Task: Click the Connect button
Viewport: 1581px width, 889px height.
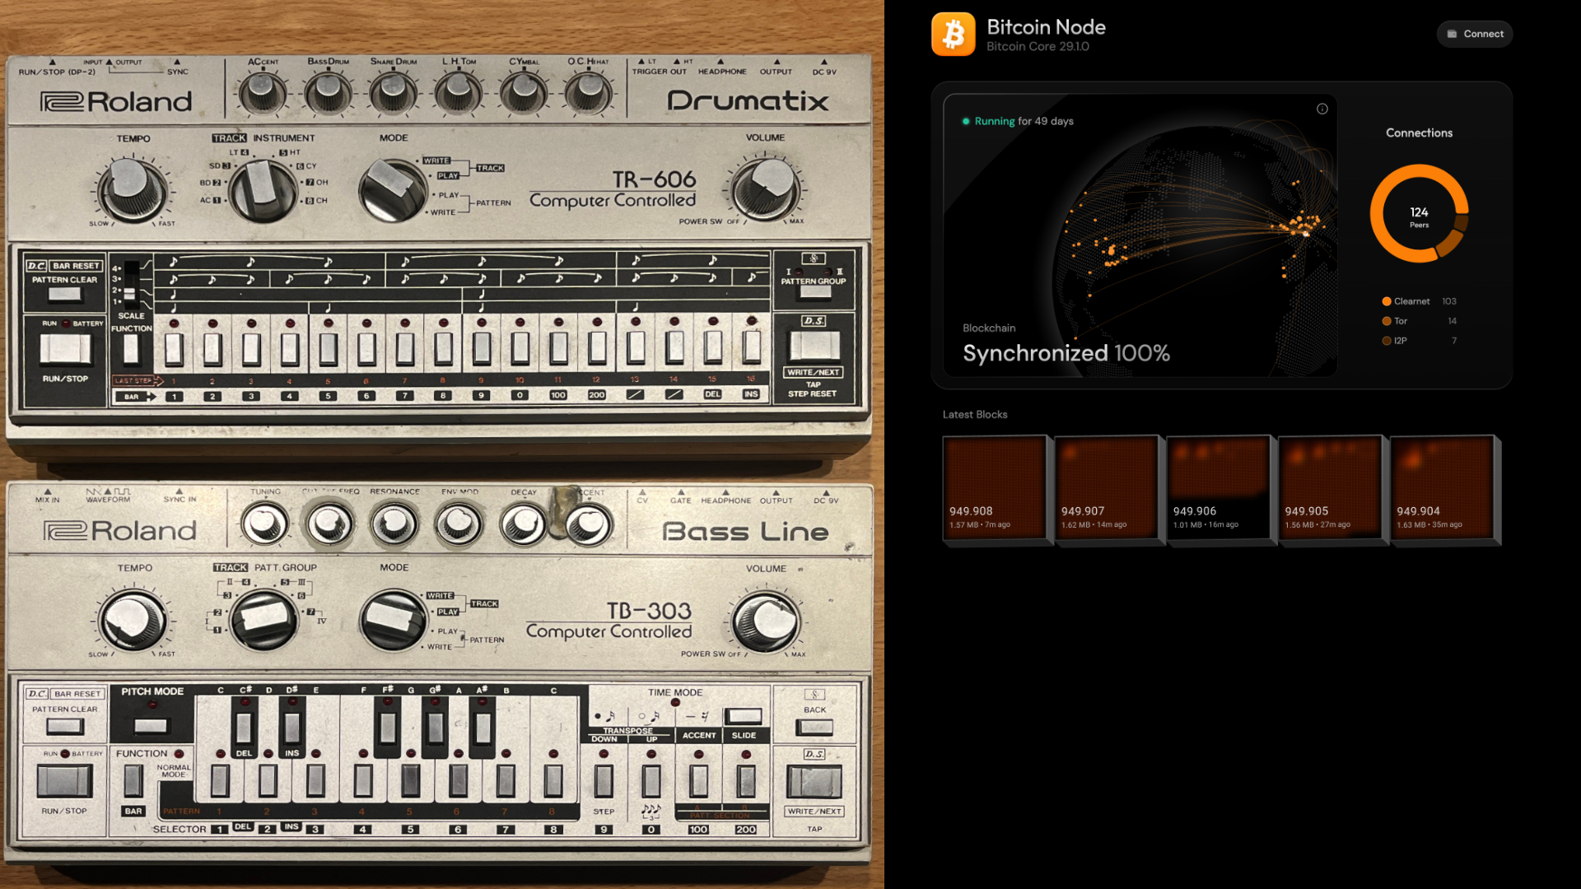Action: point(1475,34)
